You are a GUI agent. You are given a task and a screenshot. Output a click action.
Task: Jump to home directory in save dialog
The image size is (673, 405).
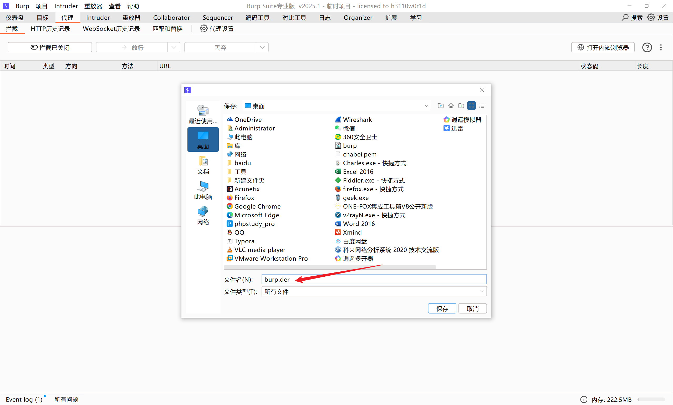coord(451,106)
